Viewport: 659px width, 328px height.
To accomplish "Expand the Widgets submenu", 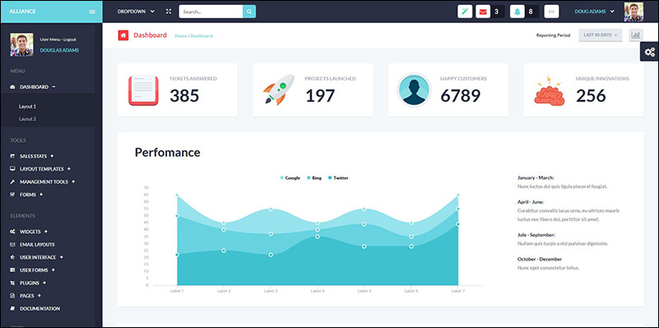I will pyautogui.click(x=46, y=232).
